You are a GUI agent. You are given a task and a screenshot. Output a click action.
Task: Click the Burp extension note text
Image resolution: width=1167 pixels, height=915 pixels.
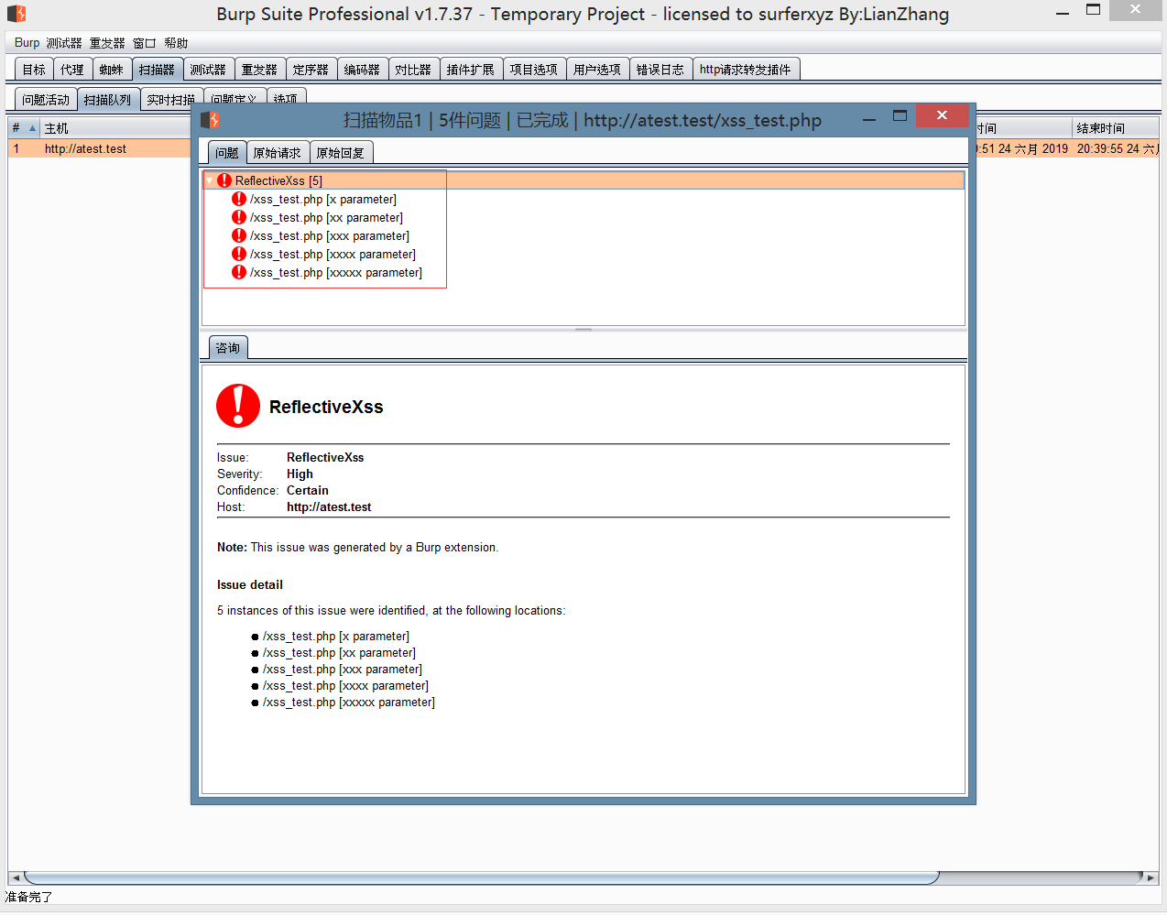tap(358, 547)
